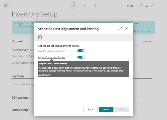This screenshot has width=167, height=120.
Task: Click the gear settings icon in dialog
Action: tap(40, 37)
